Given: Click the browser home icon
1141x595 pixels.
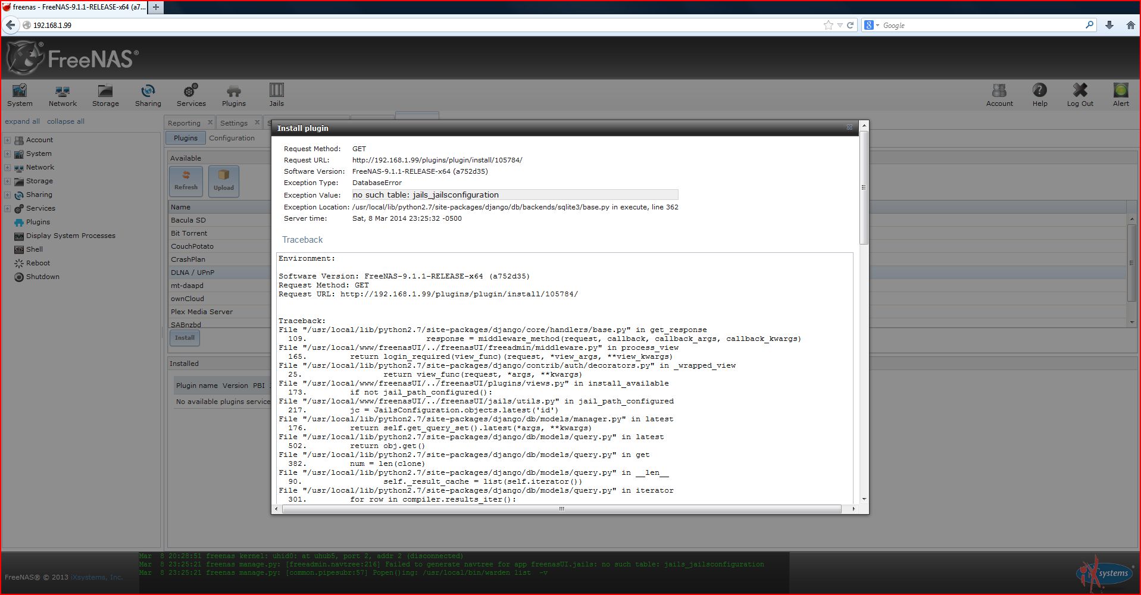Looking at the screenshot, I should pyautogui.click(x=1130, y=25).
